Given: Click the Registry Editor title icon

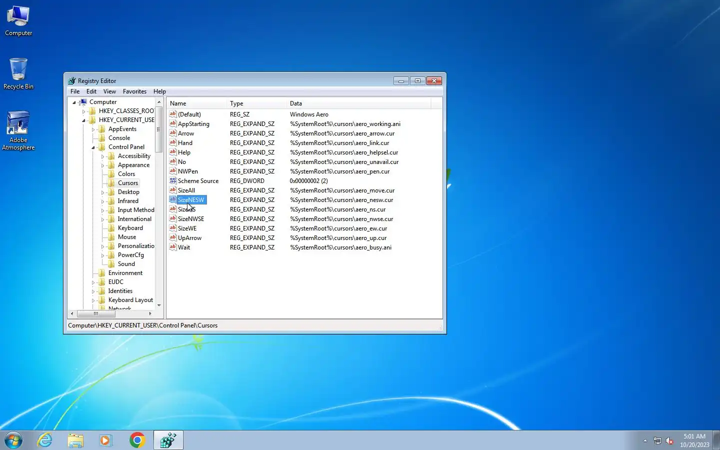Looking at the screenshot, I should (x=72, y=81).
